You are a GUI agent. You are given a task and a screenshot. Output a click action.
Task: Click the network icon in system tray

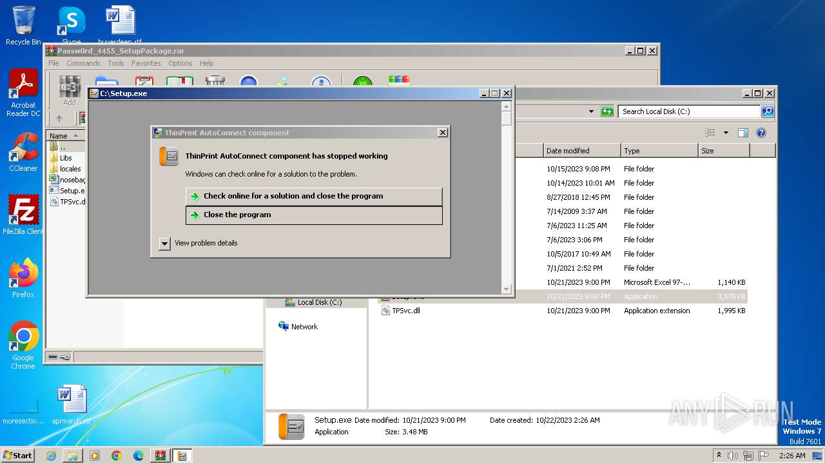(748, 456)
